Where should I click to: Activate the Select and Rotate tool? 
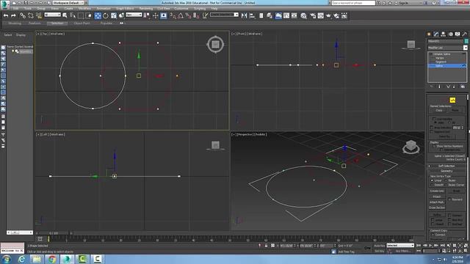pos(106,15)
